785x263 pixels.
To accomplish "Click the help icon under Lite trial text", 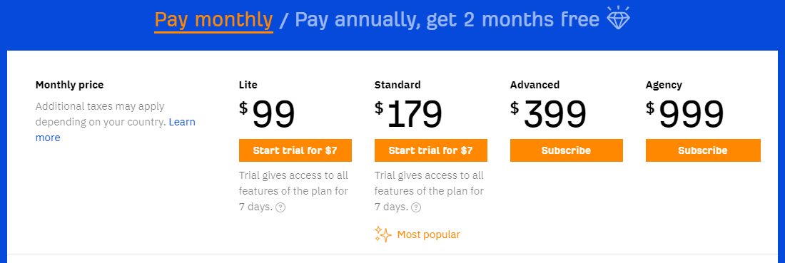I will click(281, 207).
